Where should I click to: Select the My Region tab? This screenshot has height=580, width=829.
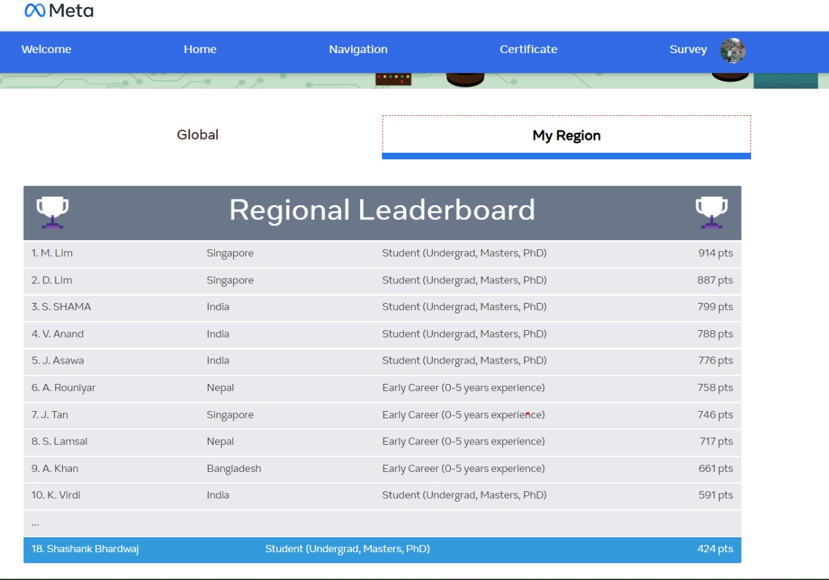566,136
